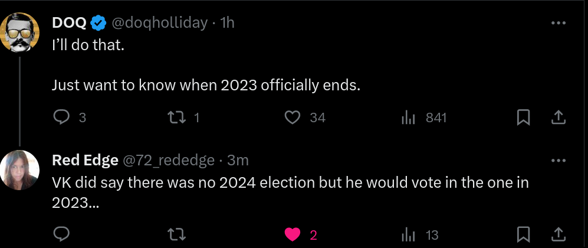
Task: Repost Red Edge's tweet
Action: pos(176,234)
